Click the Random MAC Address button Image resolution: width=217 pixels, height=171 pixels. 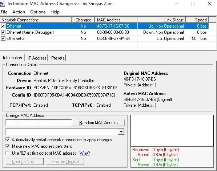tap(99, 123)
